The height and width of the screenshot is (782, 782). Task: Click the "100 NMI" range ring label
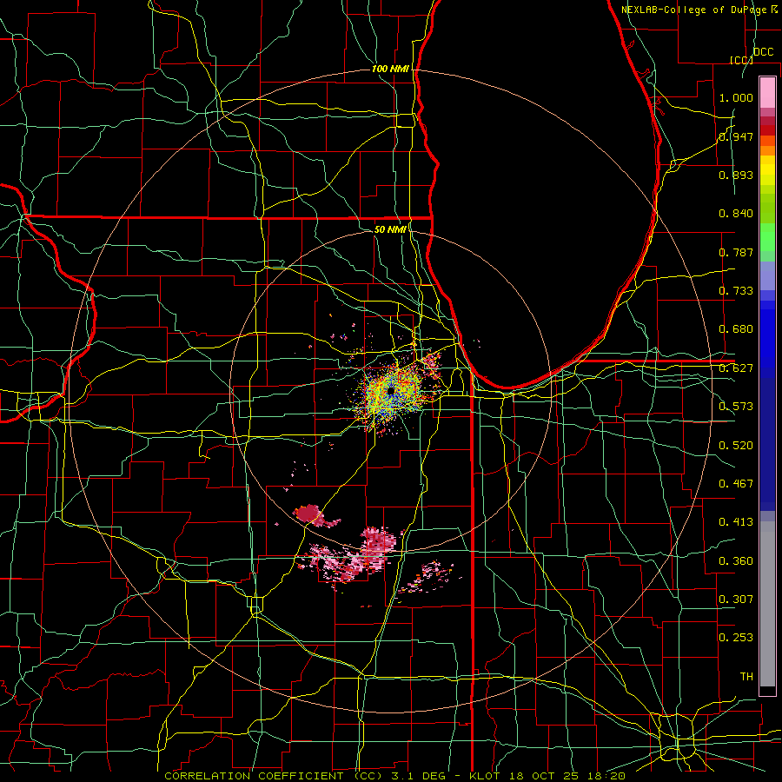pyautogui.click(x=390, y=69)
